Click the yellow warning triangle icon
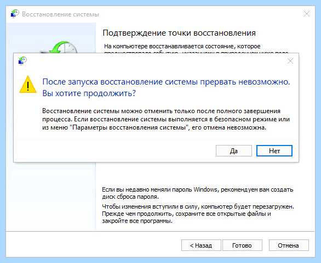This screenshot has height=263, width=321. [28, 85]
